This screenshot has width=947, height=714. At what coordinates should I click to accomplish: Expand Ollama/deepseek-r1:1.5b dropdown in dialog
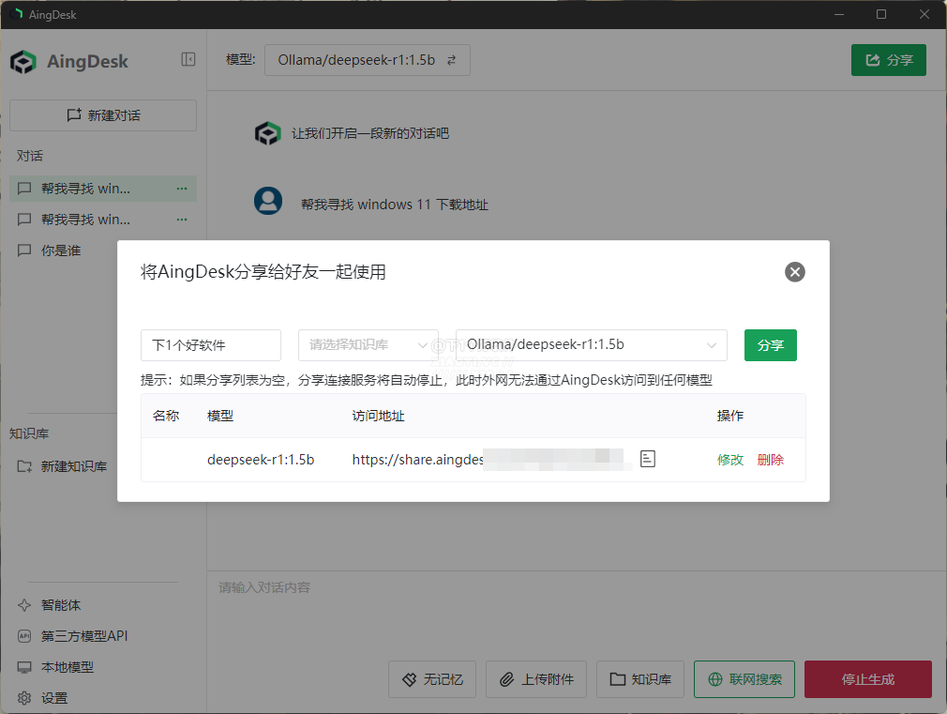tap(591, 345)
